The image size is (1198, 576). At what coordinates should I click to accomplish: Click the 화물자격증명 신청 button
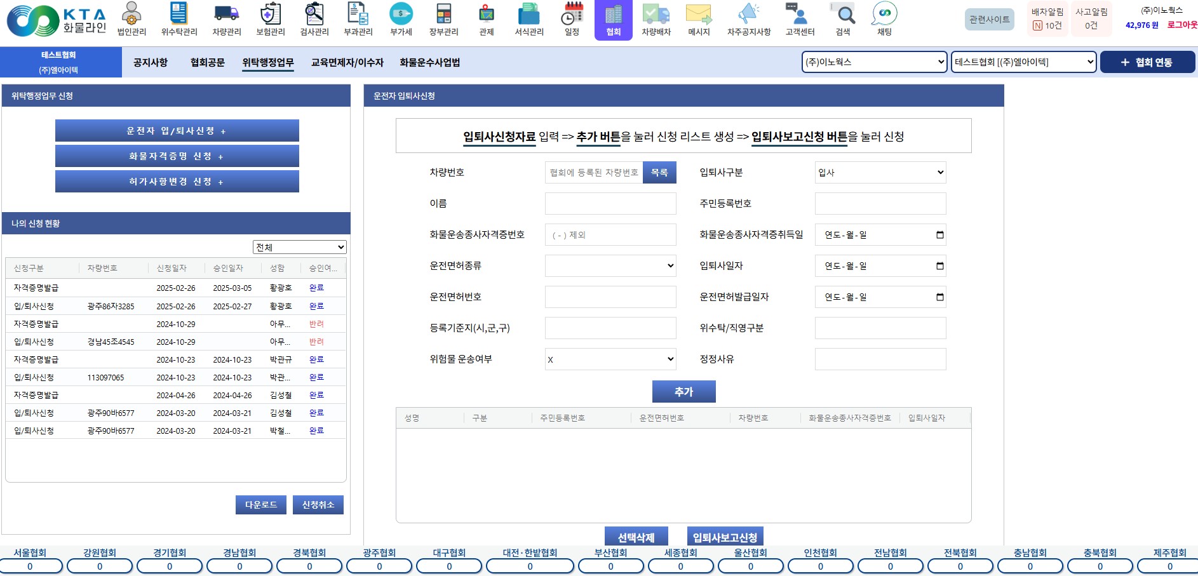click(x=177, y=156)
